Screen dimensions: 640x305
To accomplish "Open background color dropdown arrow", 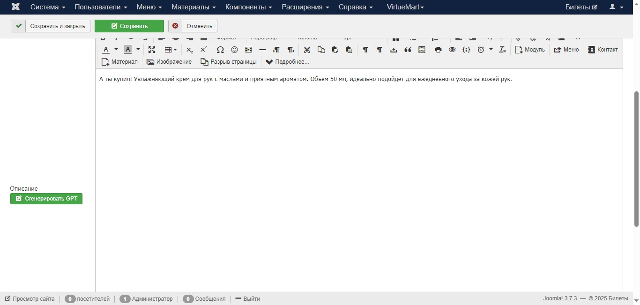I will pyautogui.click(x=138, y=50).
